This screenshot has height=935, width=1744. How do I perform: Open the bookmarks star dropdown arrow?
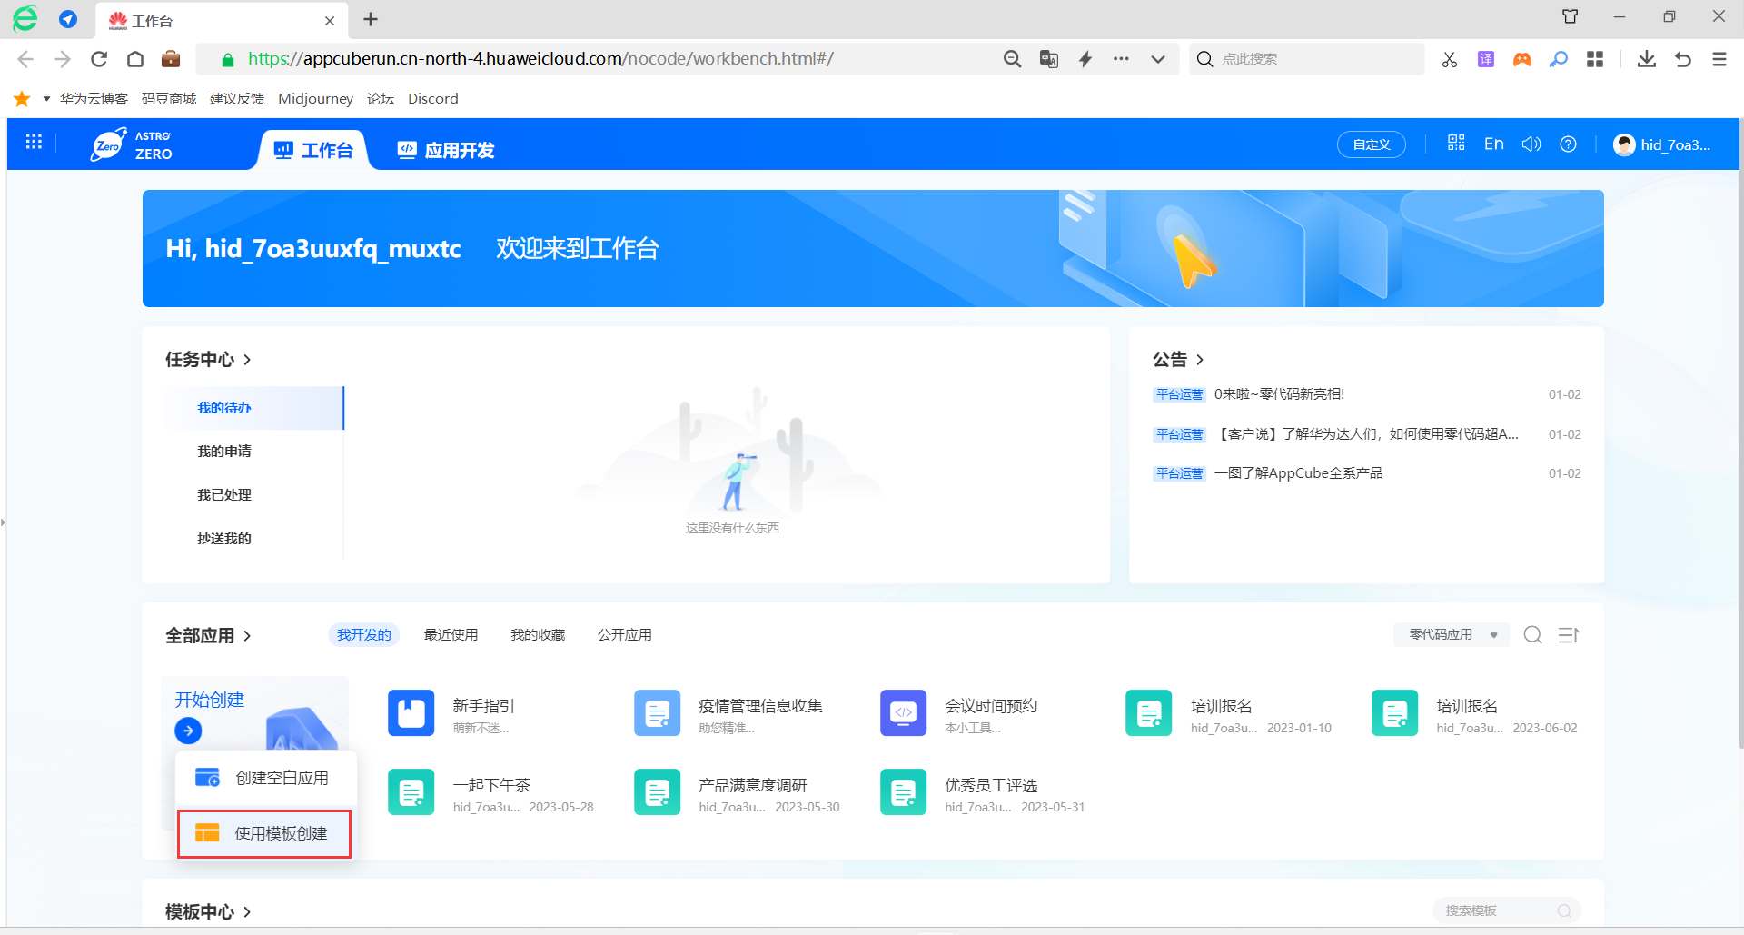coord(46,98)
